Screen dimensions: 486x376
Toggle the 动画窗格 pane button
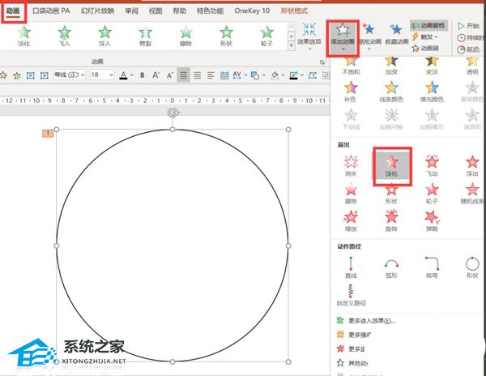pyautogui.click(x=428, y=26)
